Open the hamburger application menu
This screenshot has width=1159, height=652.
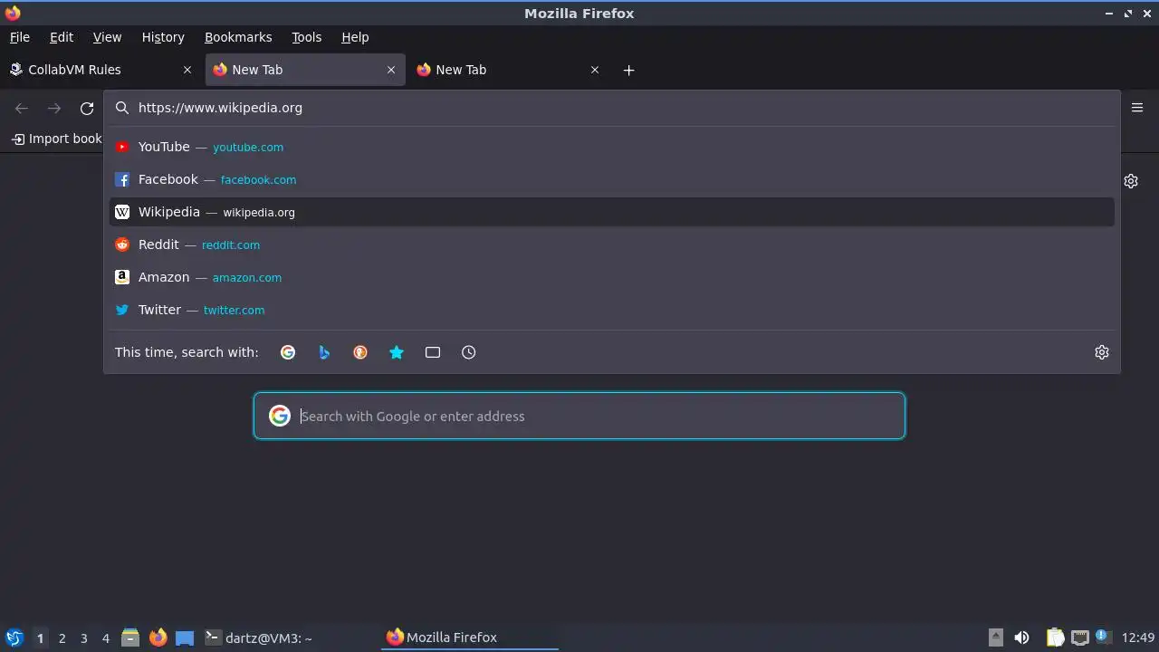point(1137,108)
